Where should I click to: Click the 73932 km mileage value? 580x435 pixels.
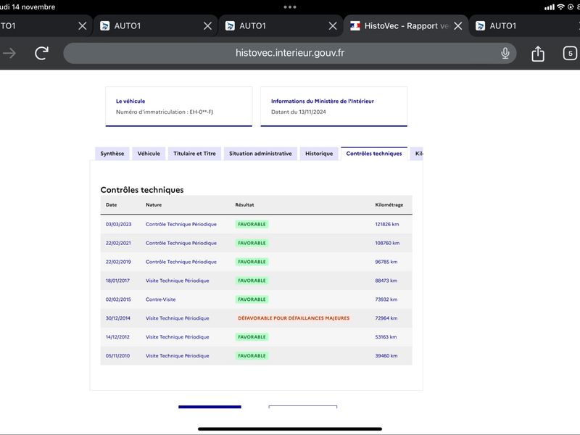pos(386,299)
